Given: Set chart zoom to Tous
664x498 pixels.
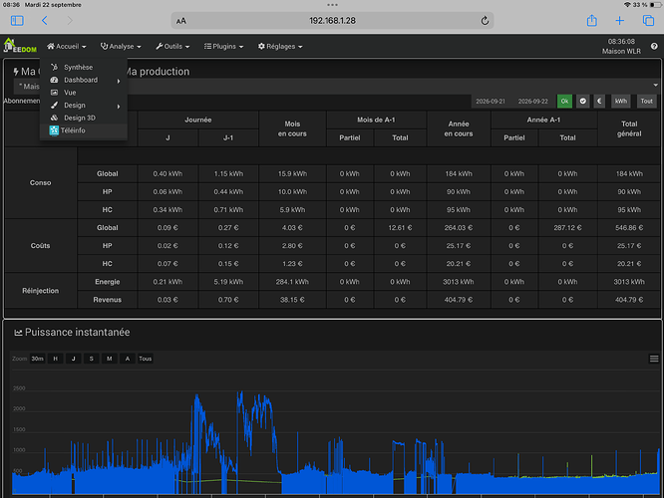Looking at the screenshot, I should point(146,359).
